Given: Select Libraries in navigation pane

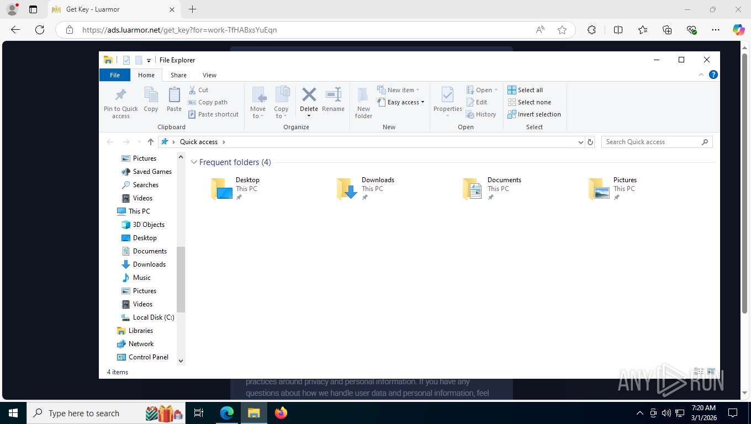Looking at the screenshot, I should click(135, 331).
